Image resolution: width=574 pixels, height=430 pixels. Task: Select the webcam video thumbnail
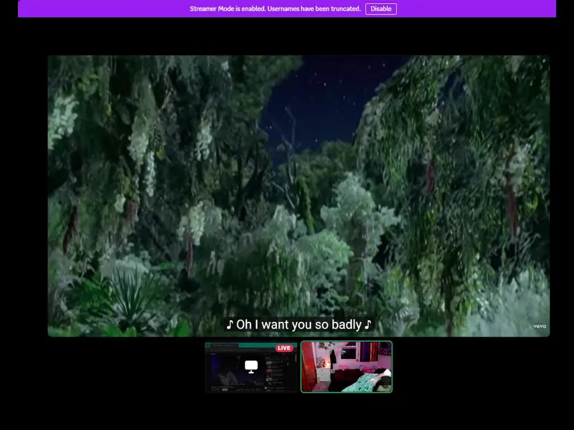[346, 367]
